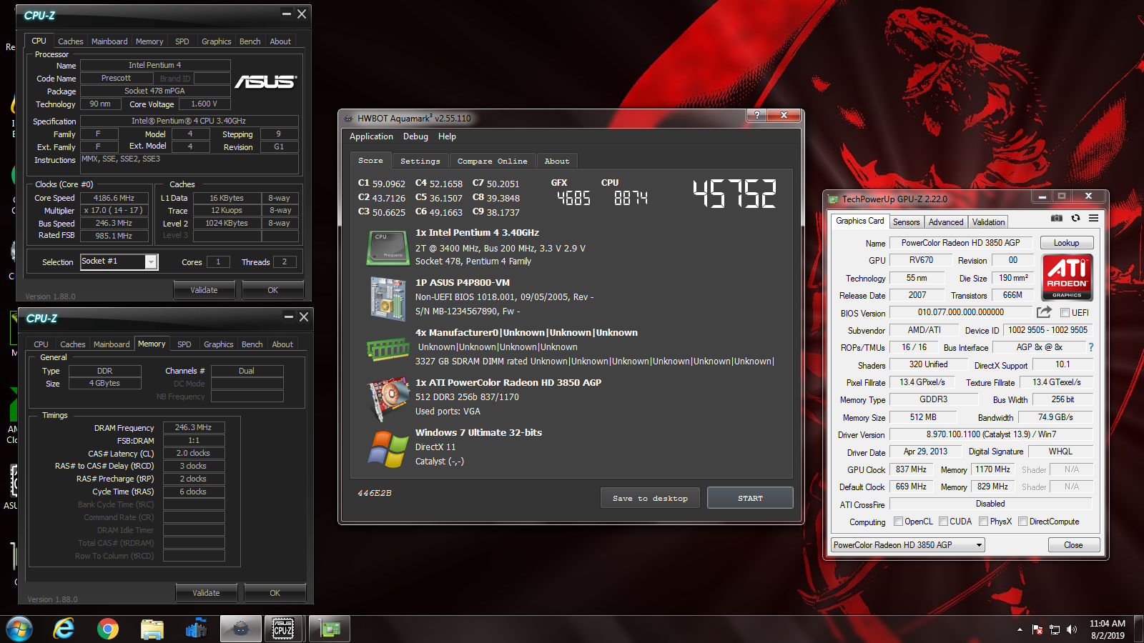Screen dimensions: 1144x643
Task: Open the Socket #1 selection dropdown
Action: tap(151, 262)
